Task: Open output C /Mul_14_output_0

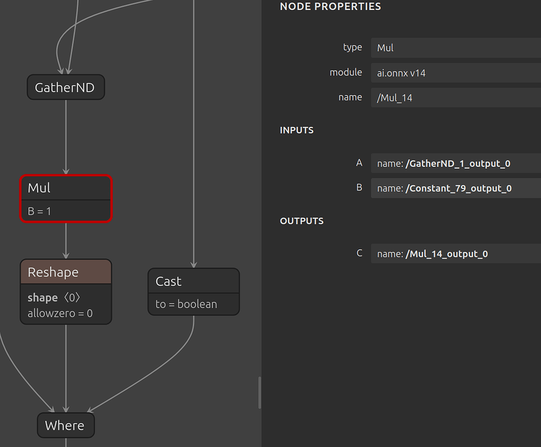Action: coord(455,253)
